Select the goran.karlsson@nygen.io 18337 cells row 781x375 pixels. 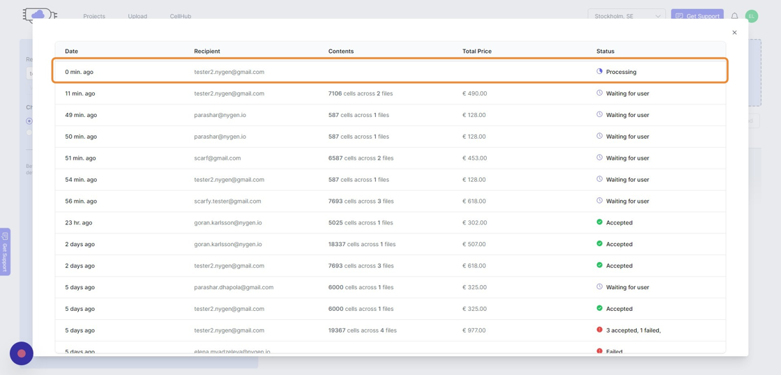(x=390, y=244)
